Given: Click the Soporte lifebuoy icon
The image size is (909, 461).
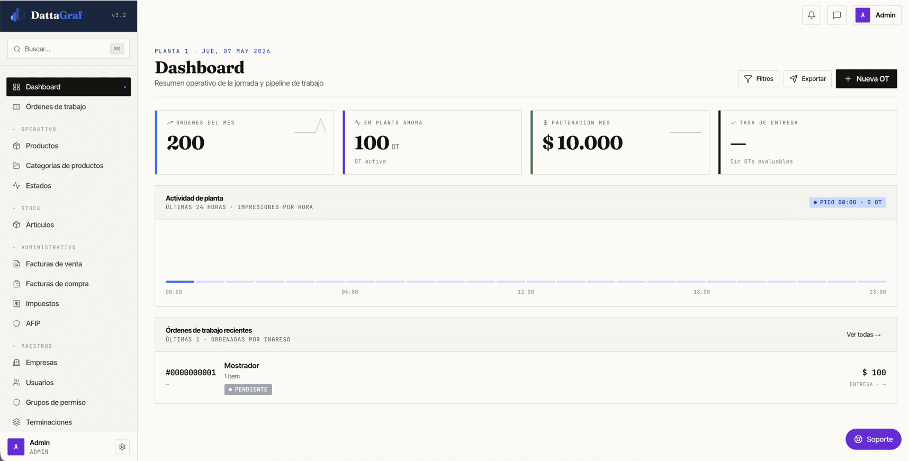Looking at the screenshot, I should 858,439.
